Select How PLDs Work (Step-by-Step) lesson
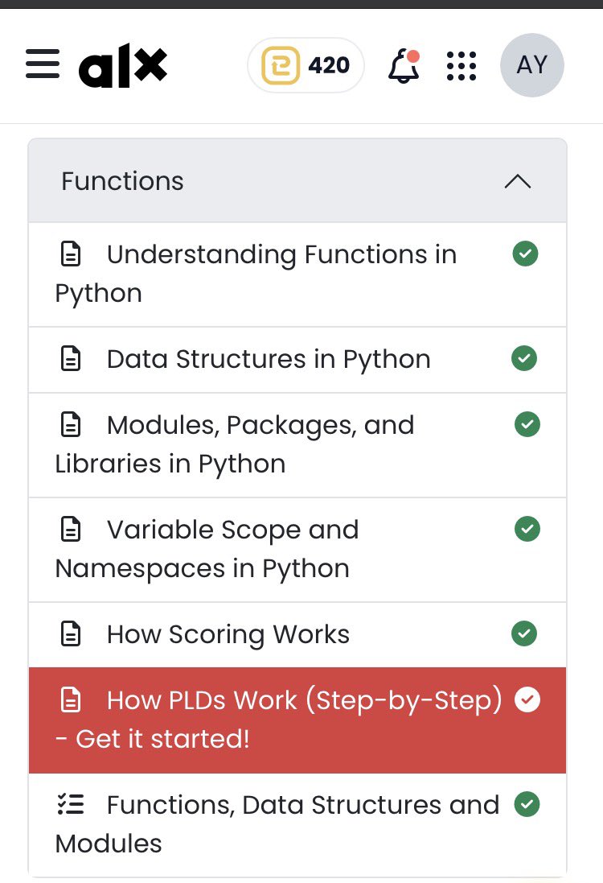Image resolution: width=603 pixels, height=883 pixels. tap(297, 720)
